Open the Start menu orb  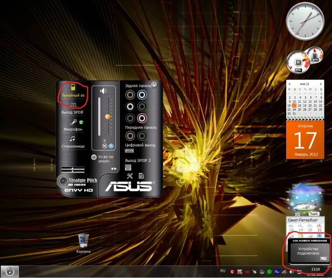pos(10,271)
